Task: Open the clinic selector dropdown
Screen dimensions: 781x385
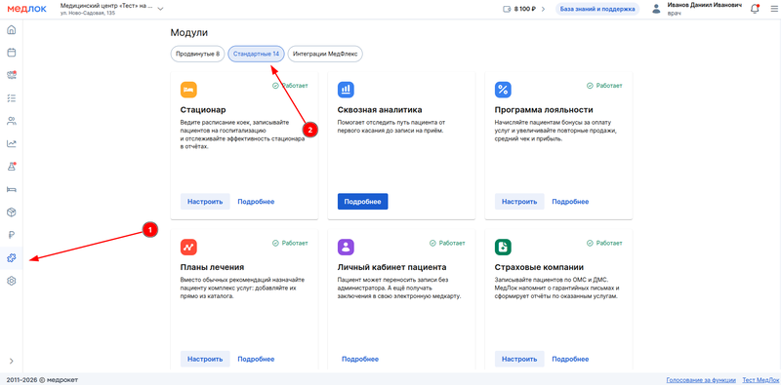Action: tap(111, 9)
